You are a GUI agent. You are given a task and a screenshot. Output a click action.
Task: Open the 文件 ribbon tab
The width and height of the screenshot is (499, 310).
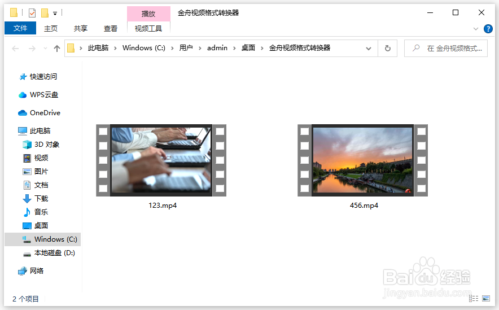tap(20, 28)
